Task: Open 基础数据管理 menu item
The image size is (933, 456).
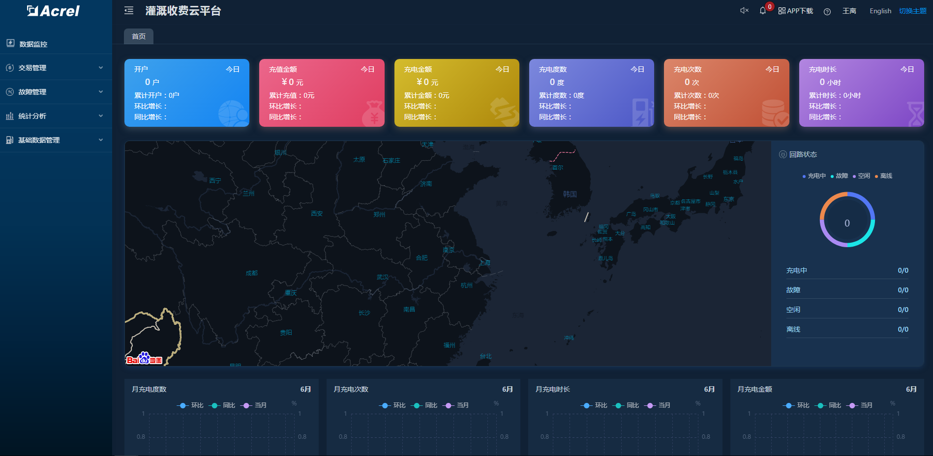Action: pos(56,140)
